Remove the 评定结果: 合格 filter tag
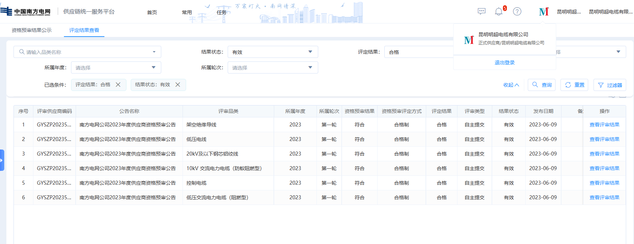The width and height of the screenshot is (634, 244). coord(118,85)
